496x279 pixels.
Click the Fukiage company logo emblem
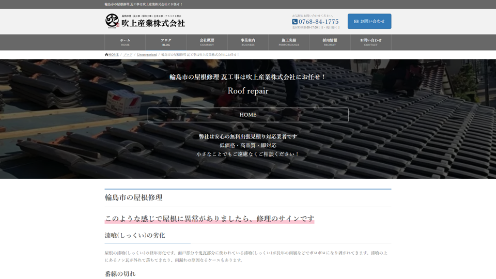pos(112,21)
